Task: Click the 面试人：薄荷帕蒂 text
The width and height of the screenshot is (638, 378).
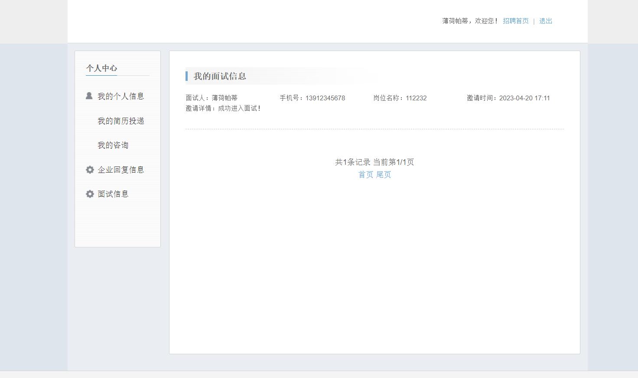Action: 212,98
